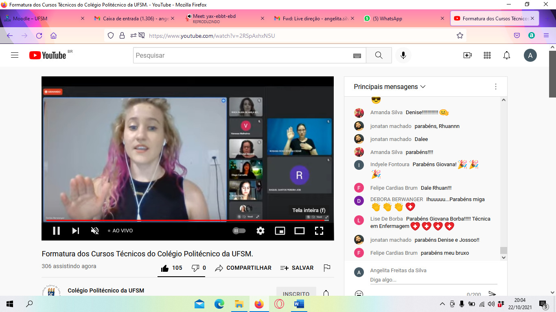Click the SALVAR button

point(297,268)
